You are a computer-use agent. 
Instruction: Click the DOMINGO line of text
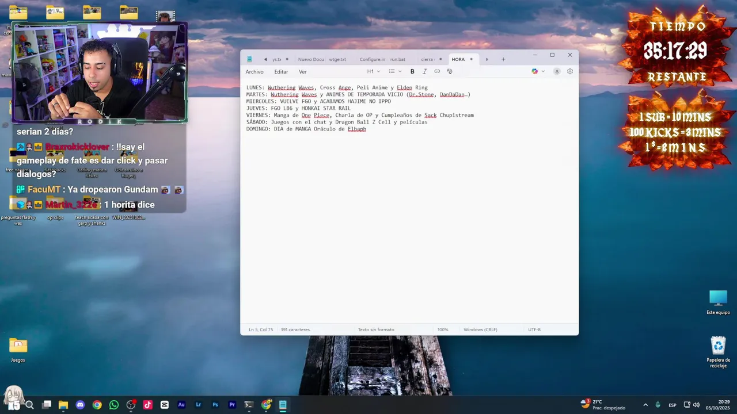306,129
